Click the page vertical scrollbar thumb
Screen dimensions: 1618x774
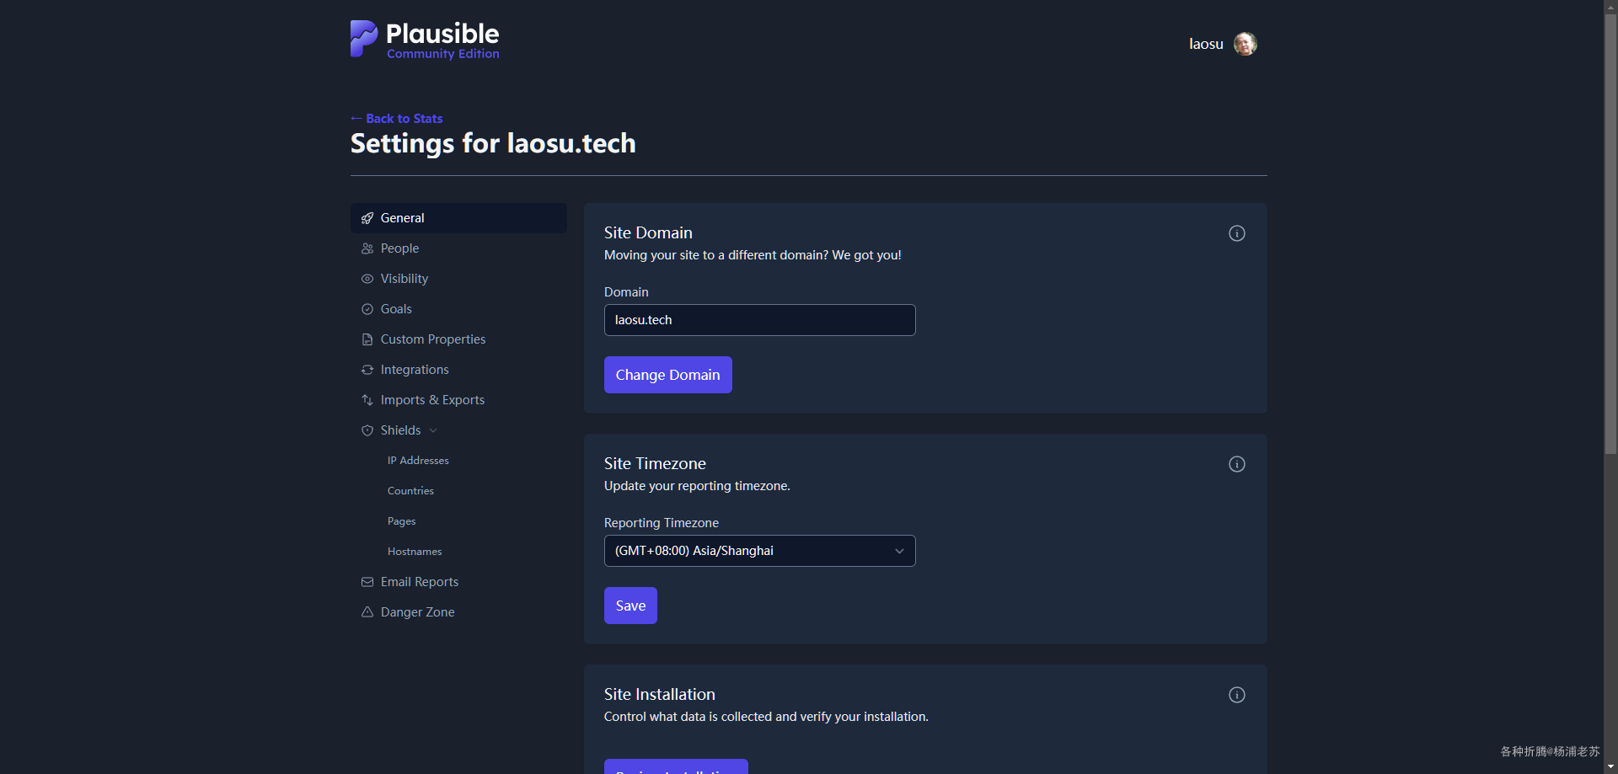[x=1610, y=234]
